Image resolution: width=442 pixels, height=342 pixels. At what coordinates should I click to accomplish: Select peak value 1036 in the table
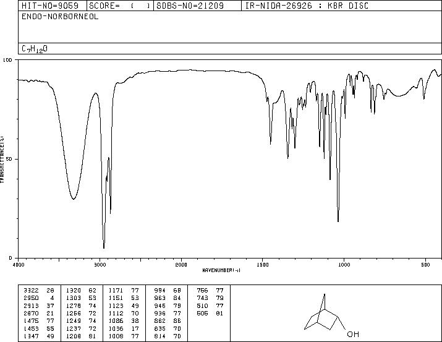point(116,328)
